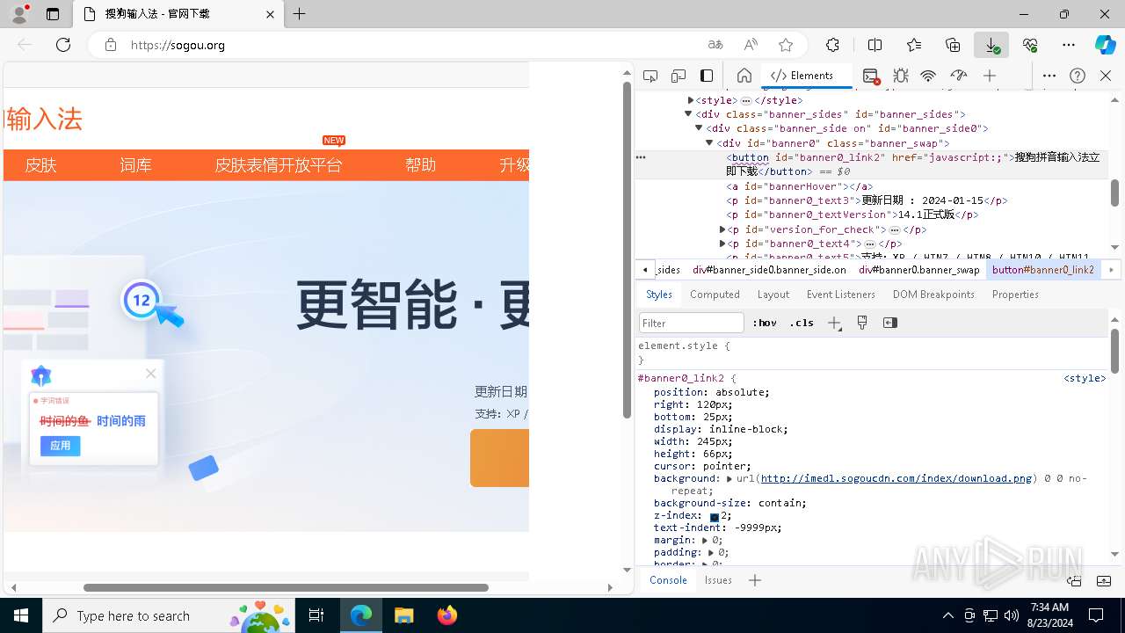Screen dimensions: 1125x633
Task: Collapse the banner_sides div node
Action: 689,114
